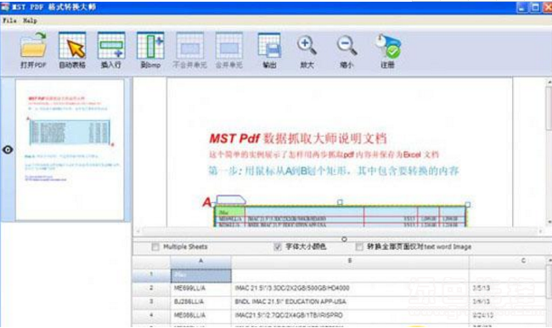Select cell ME699LL/A in row 2
Viewport: 552px width, 328px height.
tap(200, 288)
